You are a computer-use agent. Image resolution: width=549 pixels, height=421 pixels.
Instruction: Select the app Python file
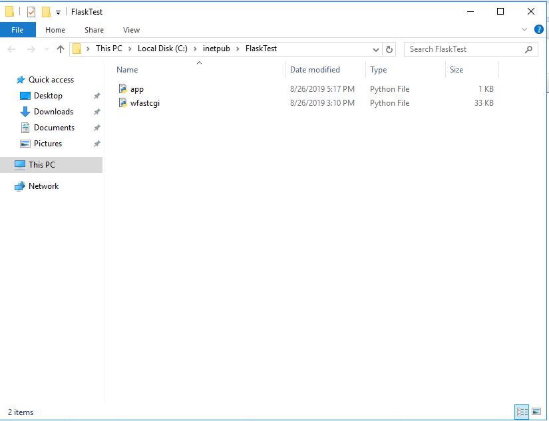point(136,89)
